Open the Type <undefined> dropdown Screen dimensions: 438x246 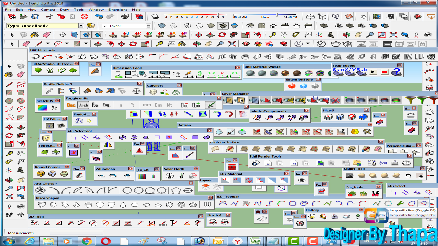click(x=81, y=26)
